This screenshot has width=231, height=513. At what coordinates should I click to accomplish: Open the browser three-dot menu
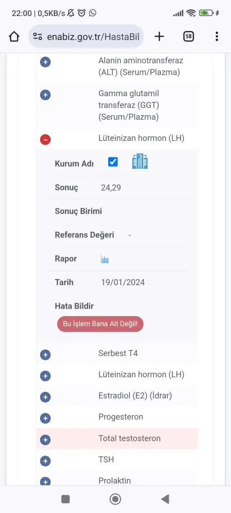216,37
